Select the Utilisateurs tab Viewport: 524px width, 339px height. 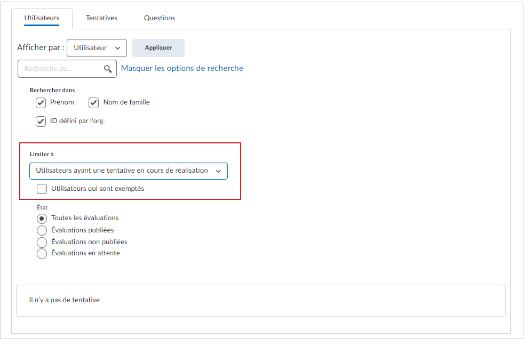pyautogui.click(x=42, y=18)
